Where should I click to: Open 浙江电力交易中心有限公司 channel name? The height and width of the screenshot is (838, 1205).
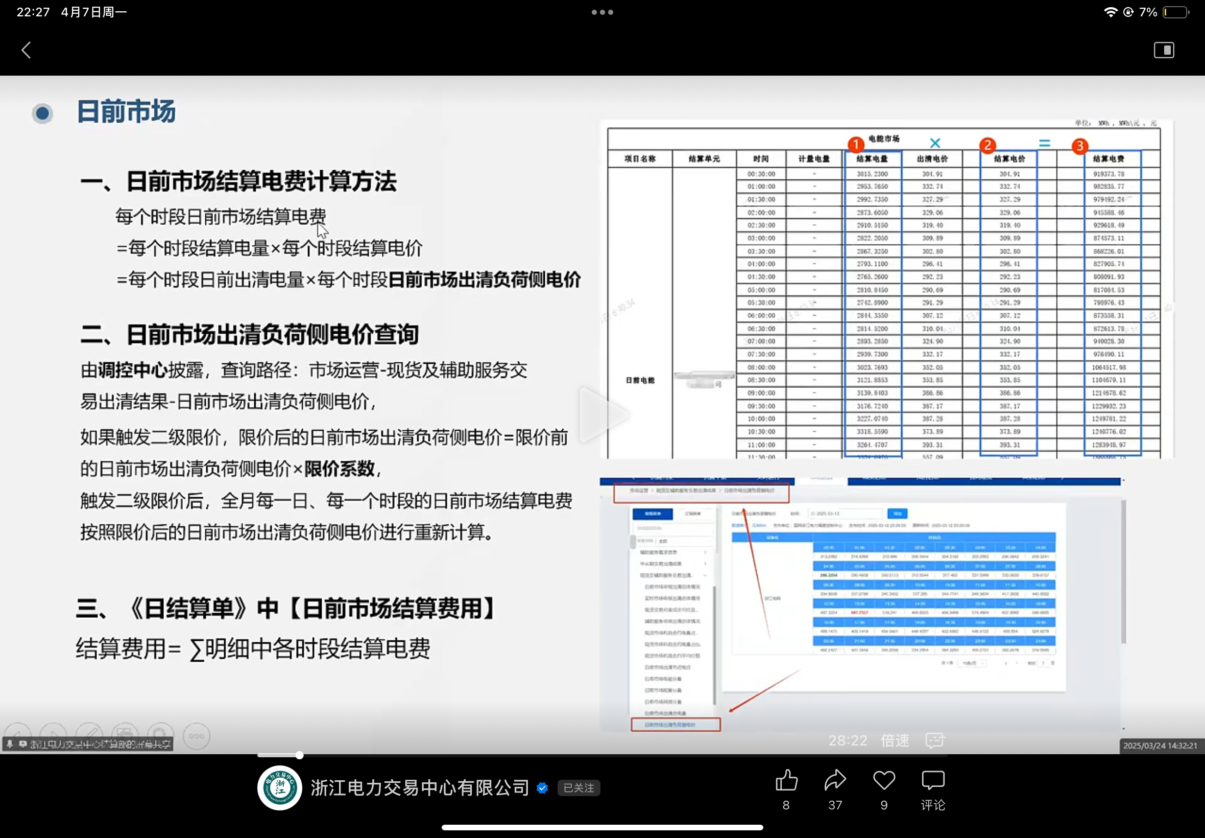pyautogui.click(x=420, y=788)
